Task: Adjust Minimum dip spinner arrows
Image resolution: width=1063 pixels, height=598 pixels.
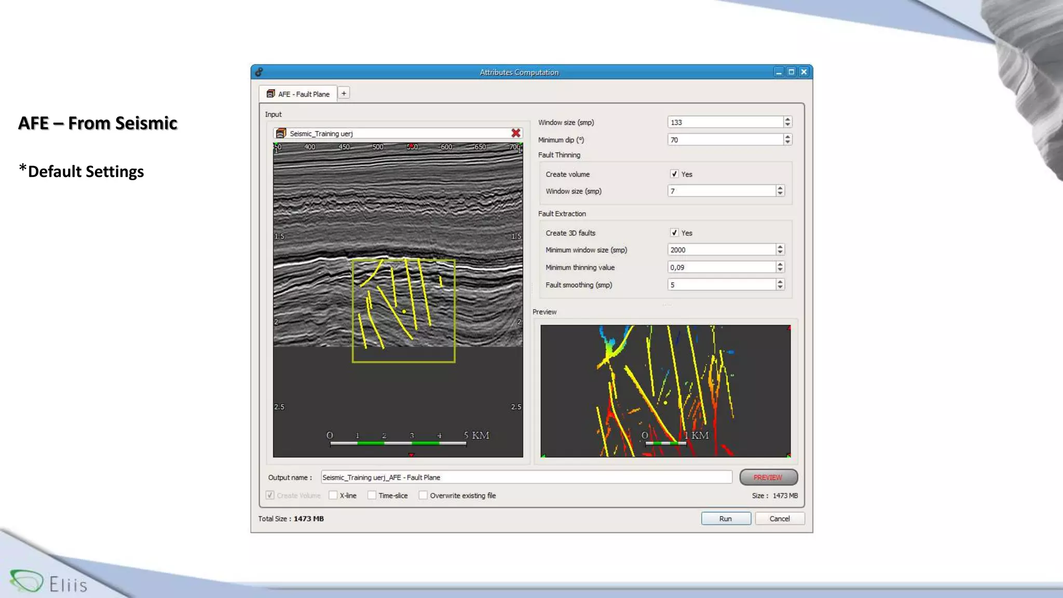Action: 787,140
